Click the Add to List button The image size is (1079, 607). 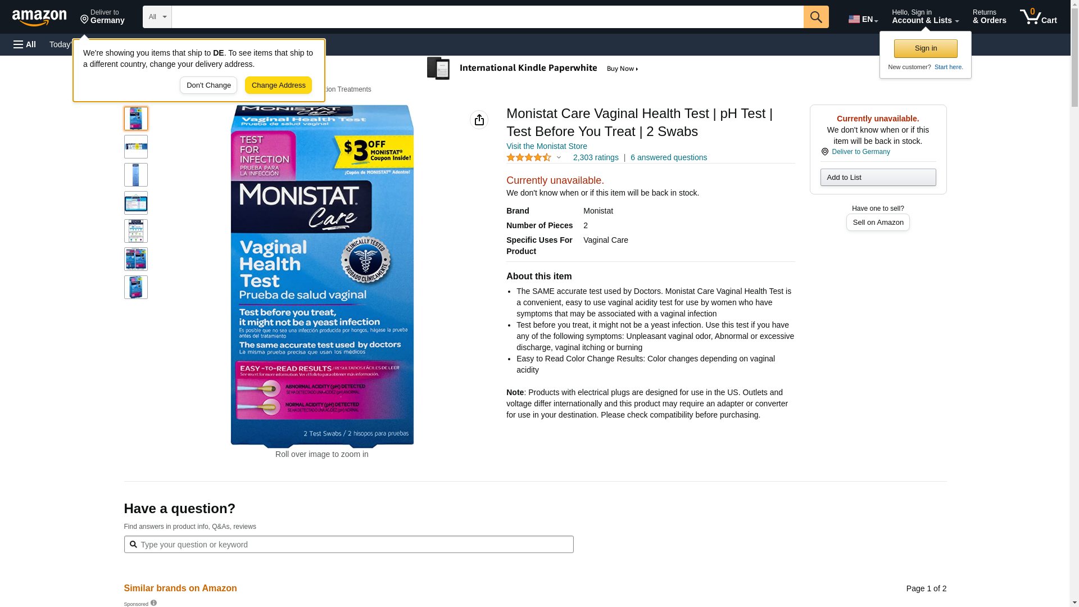coord(878,178)
